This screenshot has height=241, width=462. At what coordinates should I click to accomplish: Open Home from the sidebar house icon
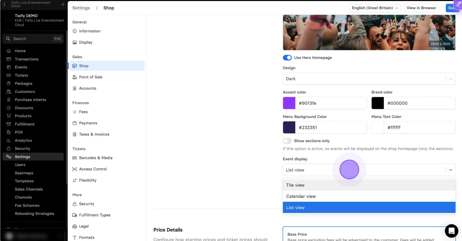[x=9, y=51]
